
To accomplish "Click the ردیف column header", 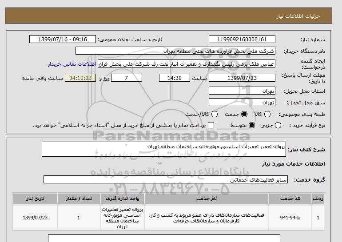I will tap(318, 198).
